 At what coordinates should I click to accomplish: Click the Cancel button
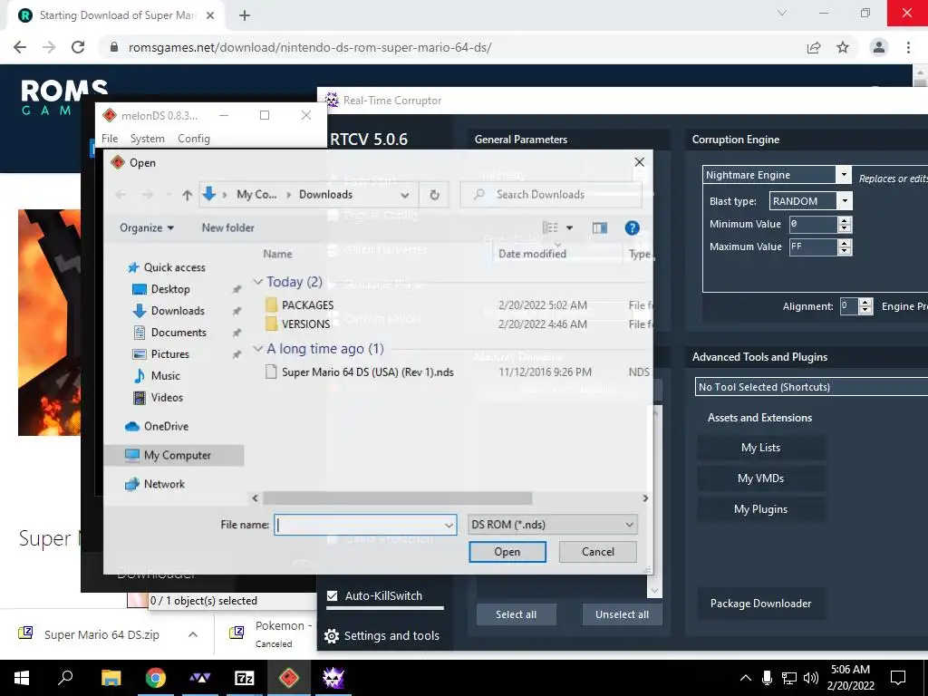point(598,552)
